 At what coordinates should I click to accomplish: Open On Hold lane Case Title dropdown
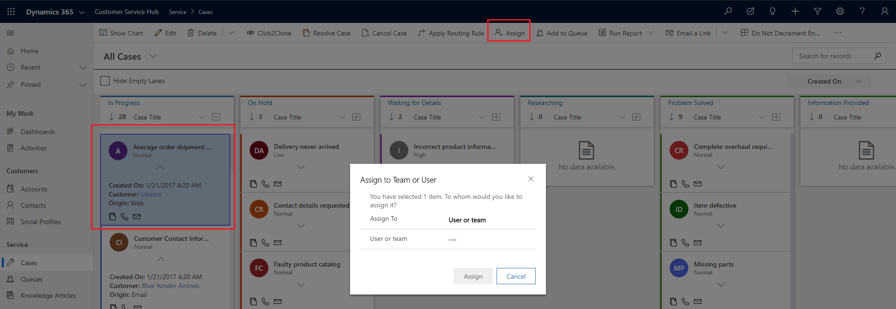click(342, 117)
